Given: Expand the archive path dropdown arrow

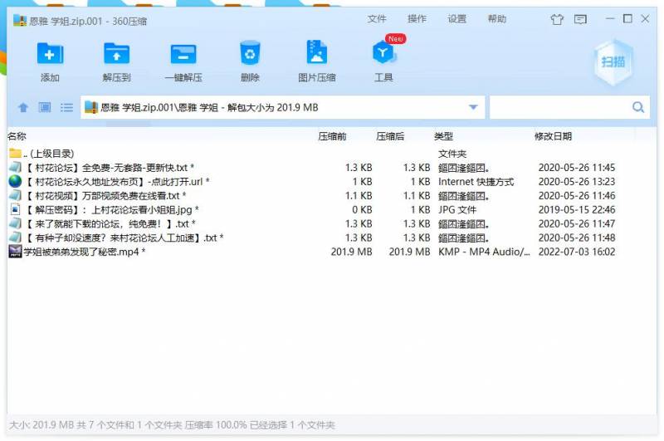Looking at the screenshot, I should click(474, 107).
